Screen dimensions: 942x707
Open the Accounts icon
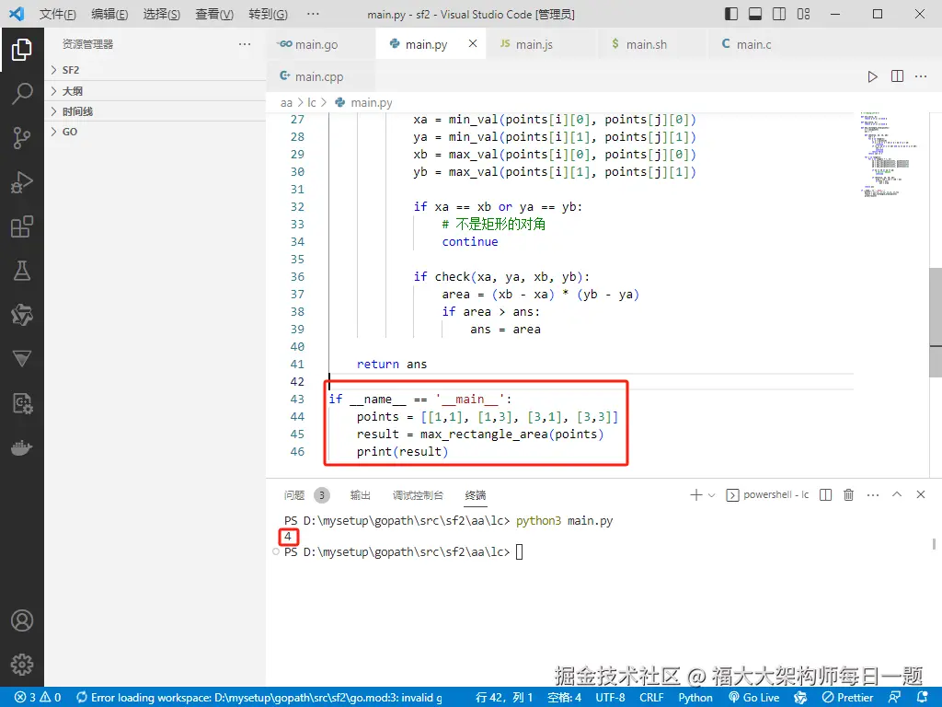coord(22,620)
